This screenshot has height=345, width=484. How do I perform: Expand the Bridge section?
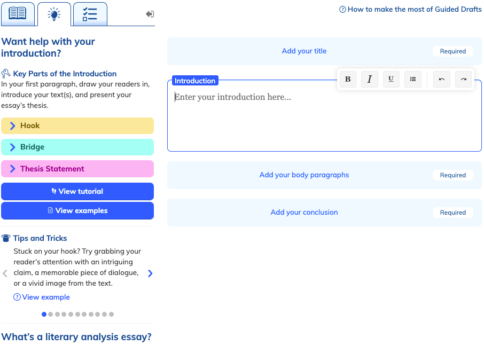click(x=77, y=147)
